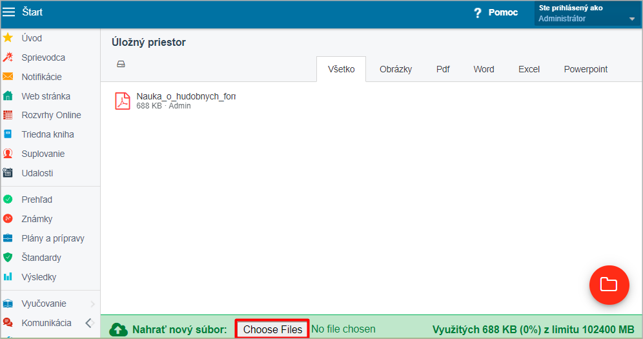Click the Úvod star icon

8,38
